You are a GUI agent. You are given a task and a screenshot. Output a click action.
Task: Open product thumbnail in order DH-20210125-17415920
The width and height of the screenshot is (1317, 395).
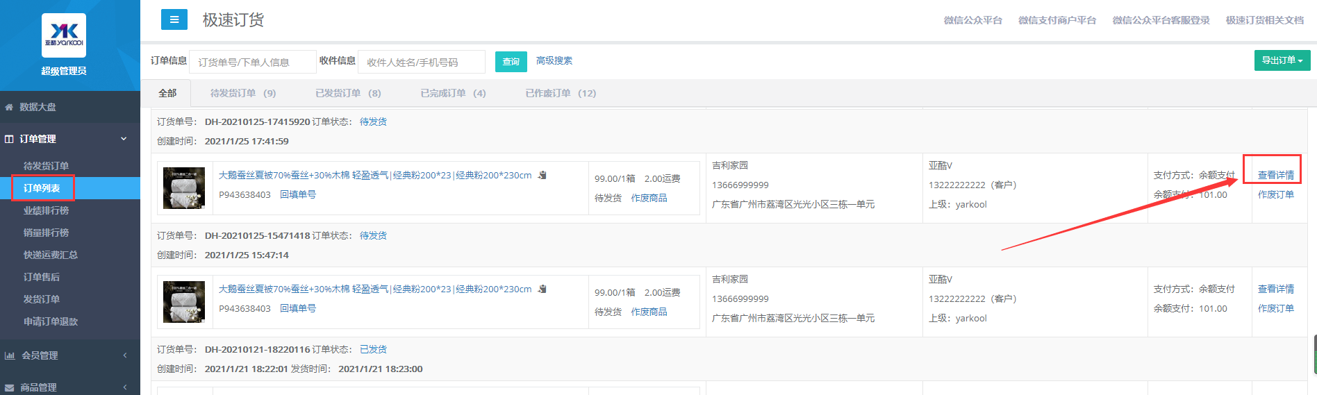click(x=184, y=188)
